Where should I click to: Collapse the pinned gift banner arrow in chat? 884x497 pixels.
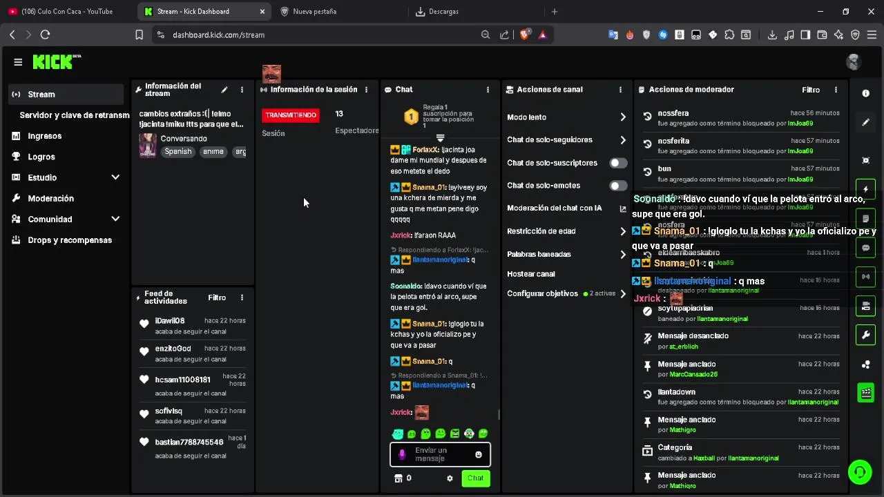point(440,138)
